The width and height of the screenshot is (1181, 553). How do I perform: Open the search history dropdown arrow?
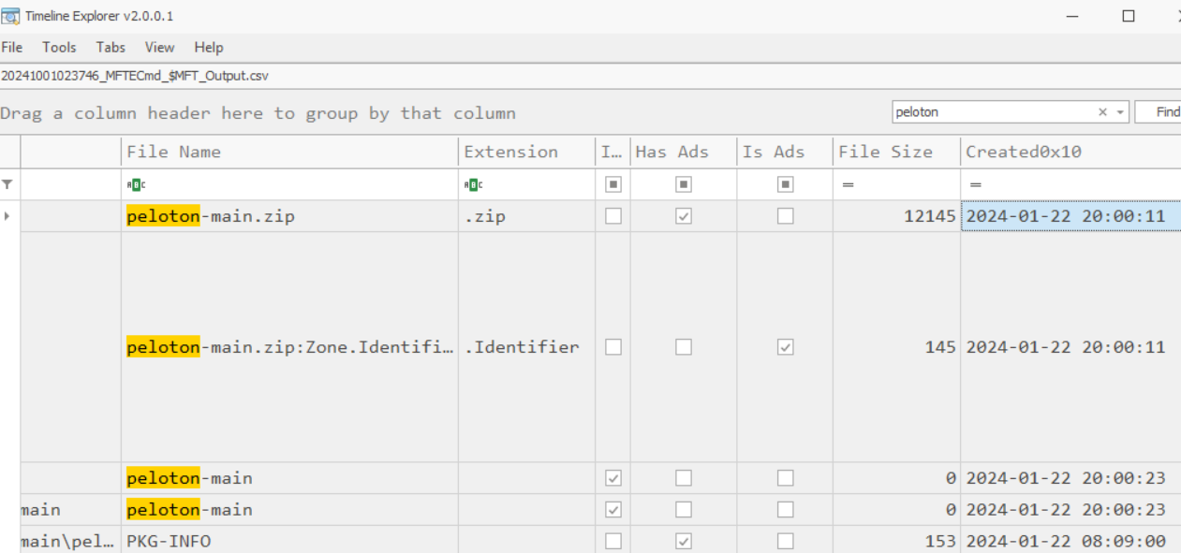pos(1119,112)
